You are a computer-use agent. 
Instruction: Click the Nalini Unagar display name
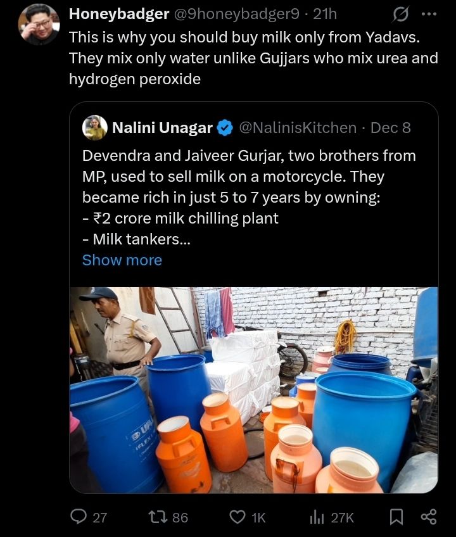coord(162,128)
